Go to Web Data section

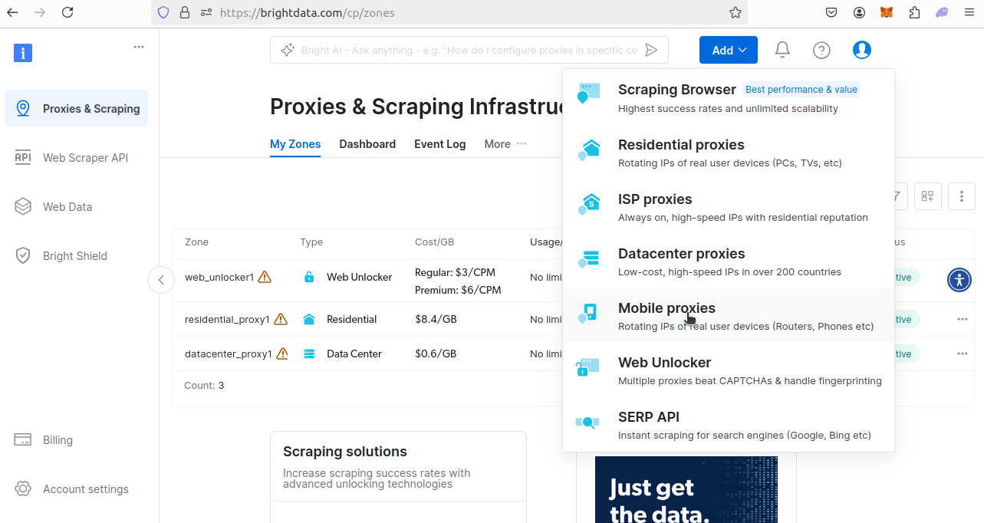tap(77, 206)
